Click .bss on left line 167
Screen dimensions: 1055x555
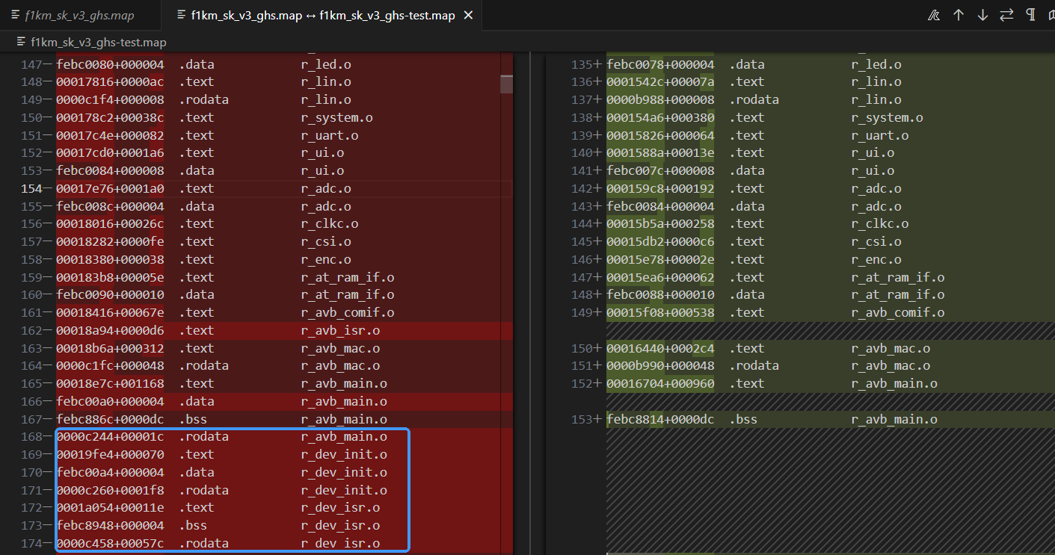(193, 419)
